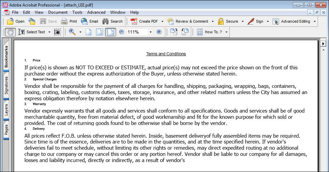This screenshot has width=329, height=172.
Task: Close the attach_LEE.pdf document window
Action: [323, 13]
